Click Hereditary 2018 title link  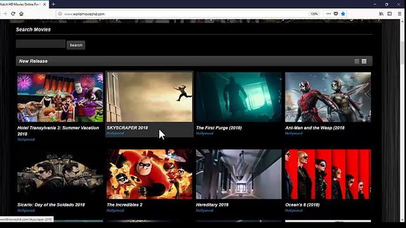(x=212, y=205)
